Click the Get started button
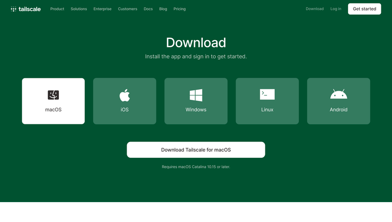 pyautogui.click(x=365, y=9)
